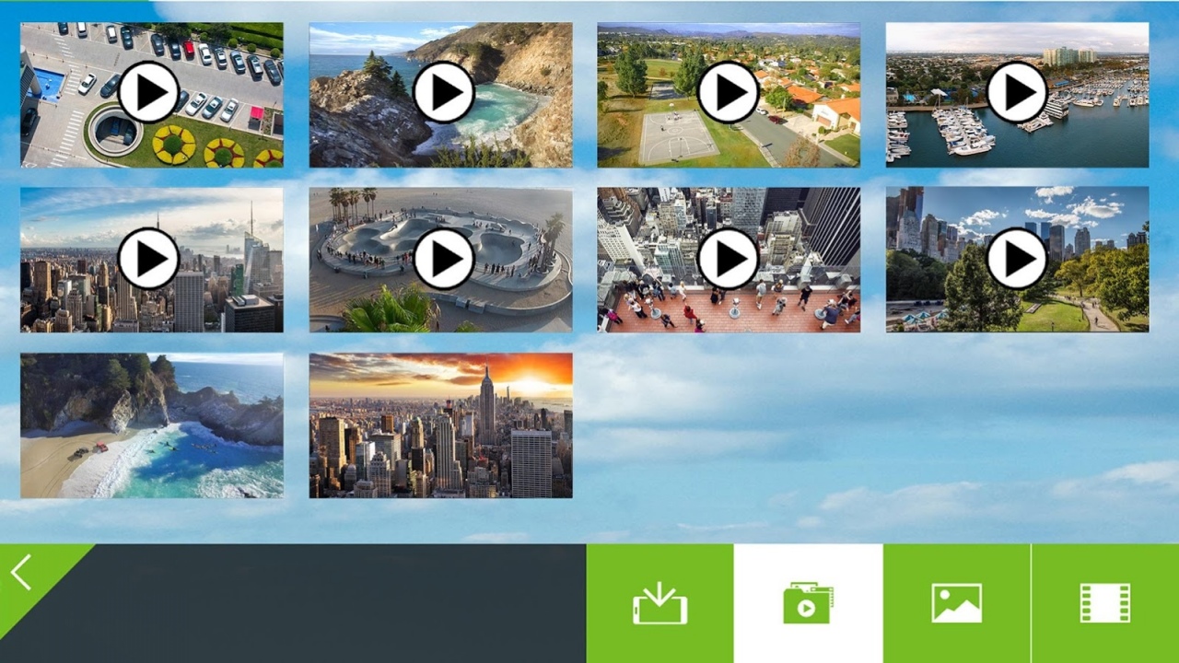1179x663 pixels.
Task: Play the skate park aerial video
Action: pyautogui.click(x=444, y=259)
